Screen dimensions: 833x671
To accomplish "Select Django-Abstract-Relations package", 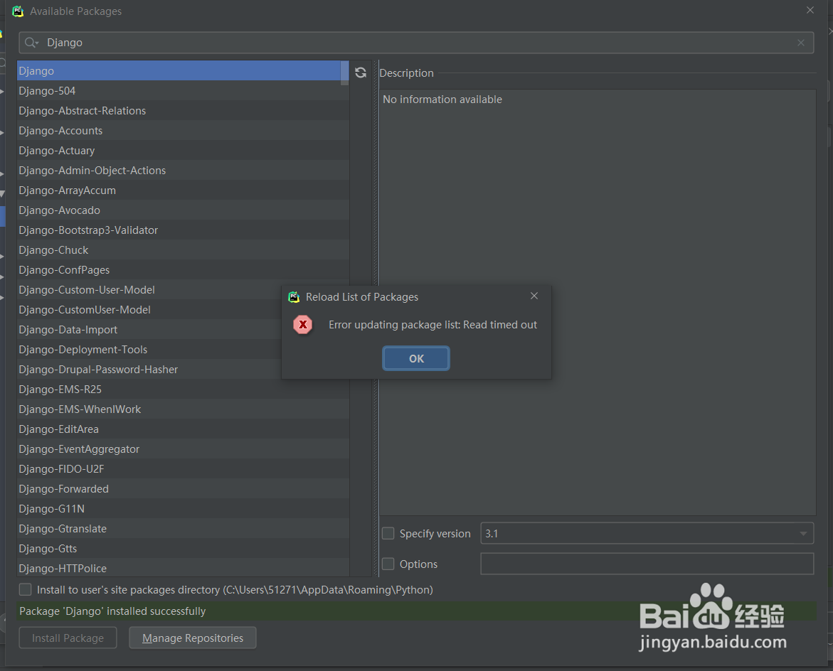I will 183,110.
